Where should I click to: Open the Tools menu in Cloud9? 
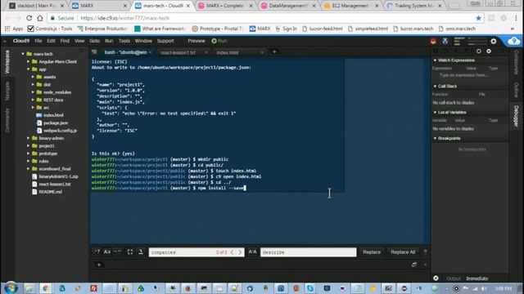click(x=124, y=41)
